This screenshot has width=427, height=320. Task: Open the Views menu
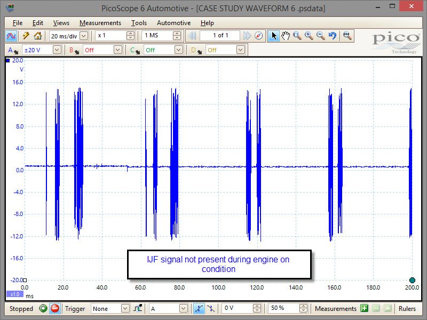point(61,23)
